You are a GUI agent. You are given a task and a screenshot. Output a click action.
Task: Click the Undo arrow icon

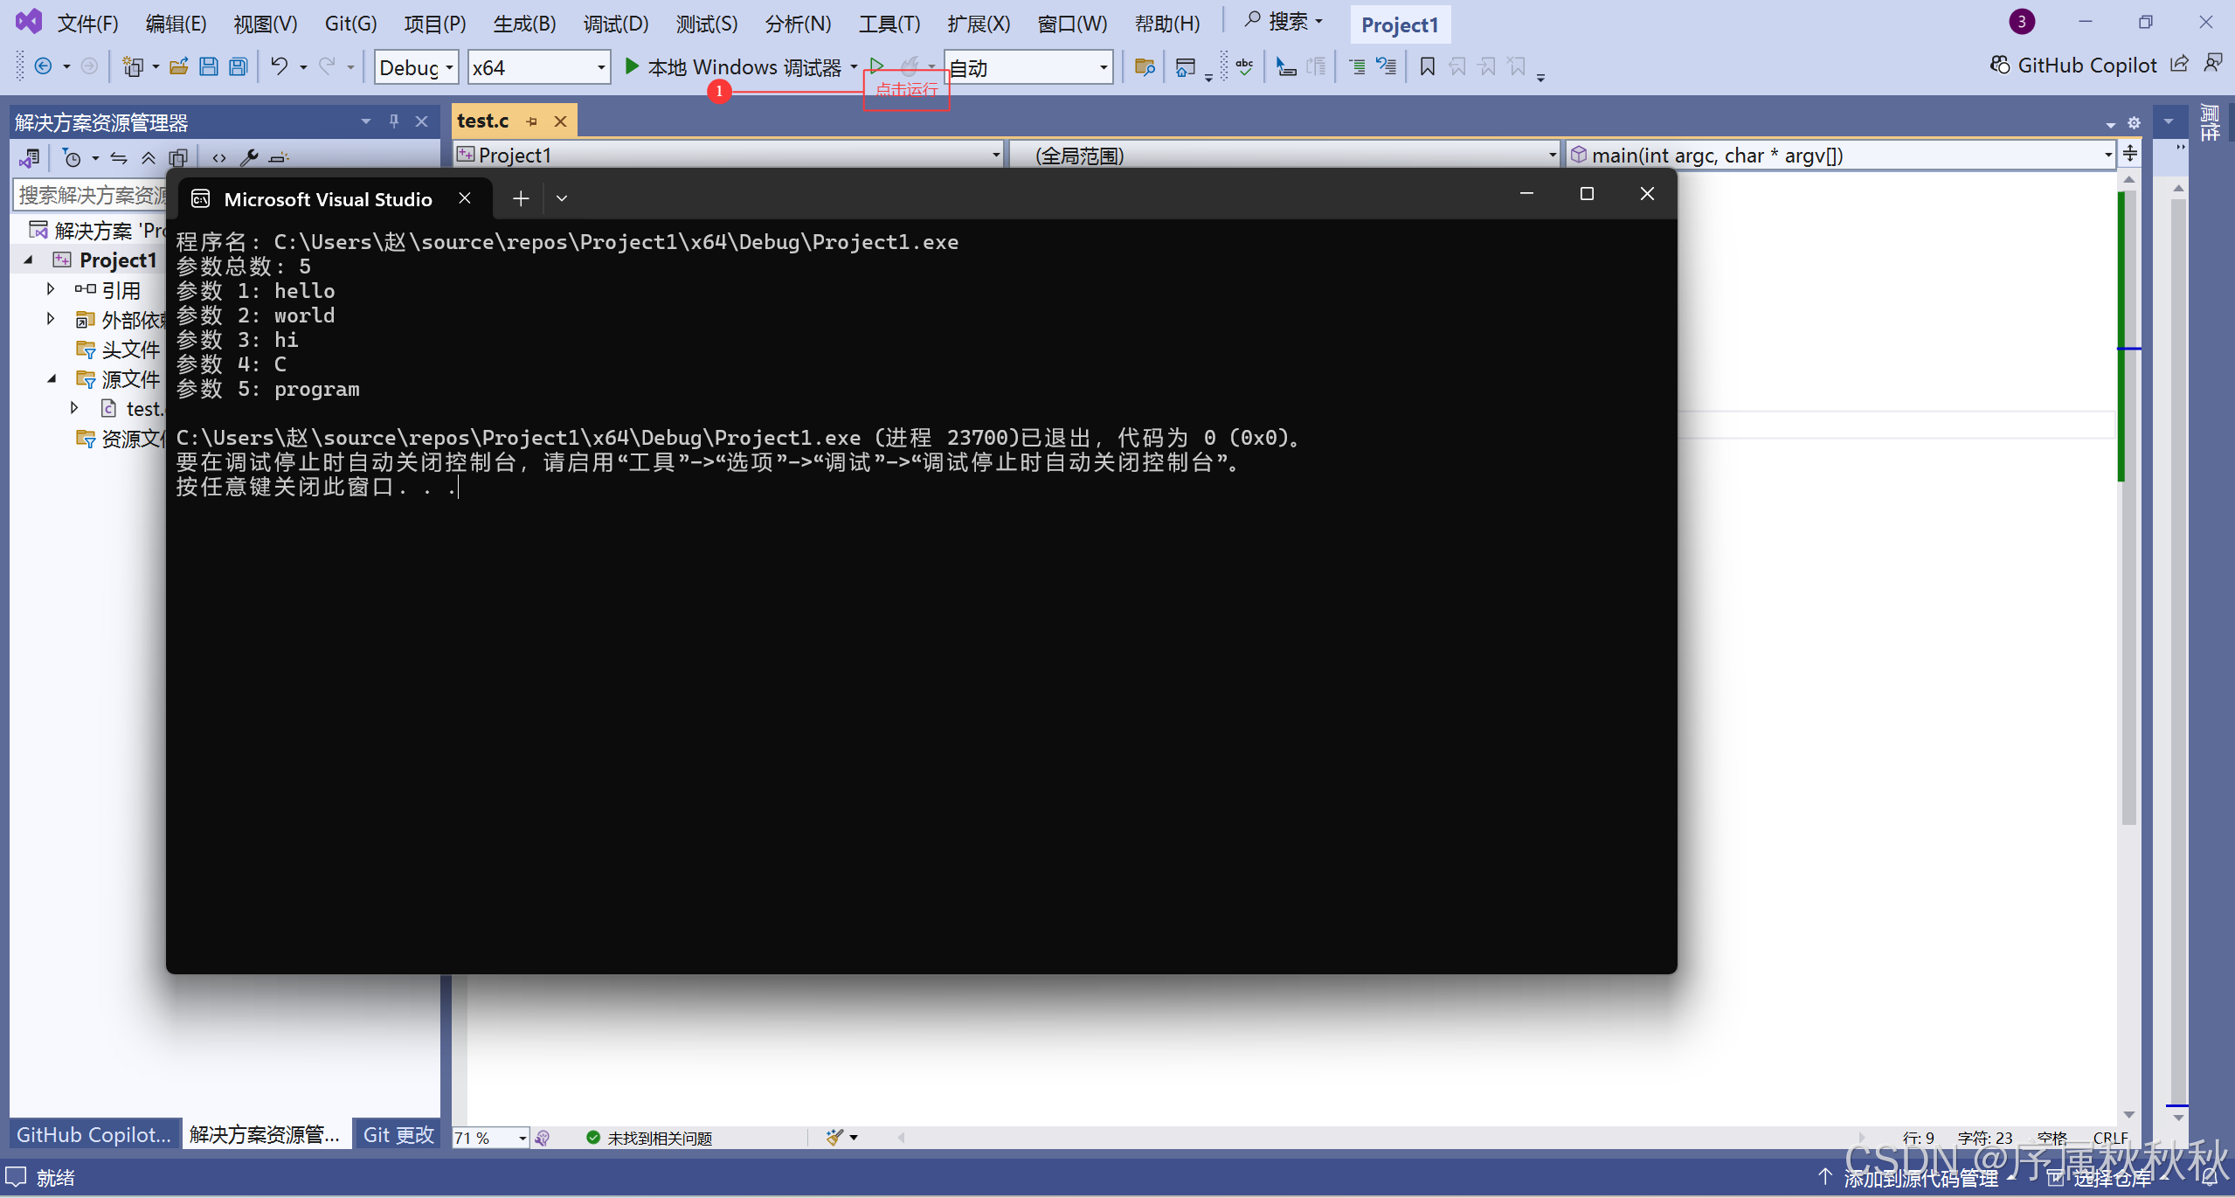tap(279, 66)
